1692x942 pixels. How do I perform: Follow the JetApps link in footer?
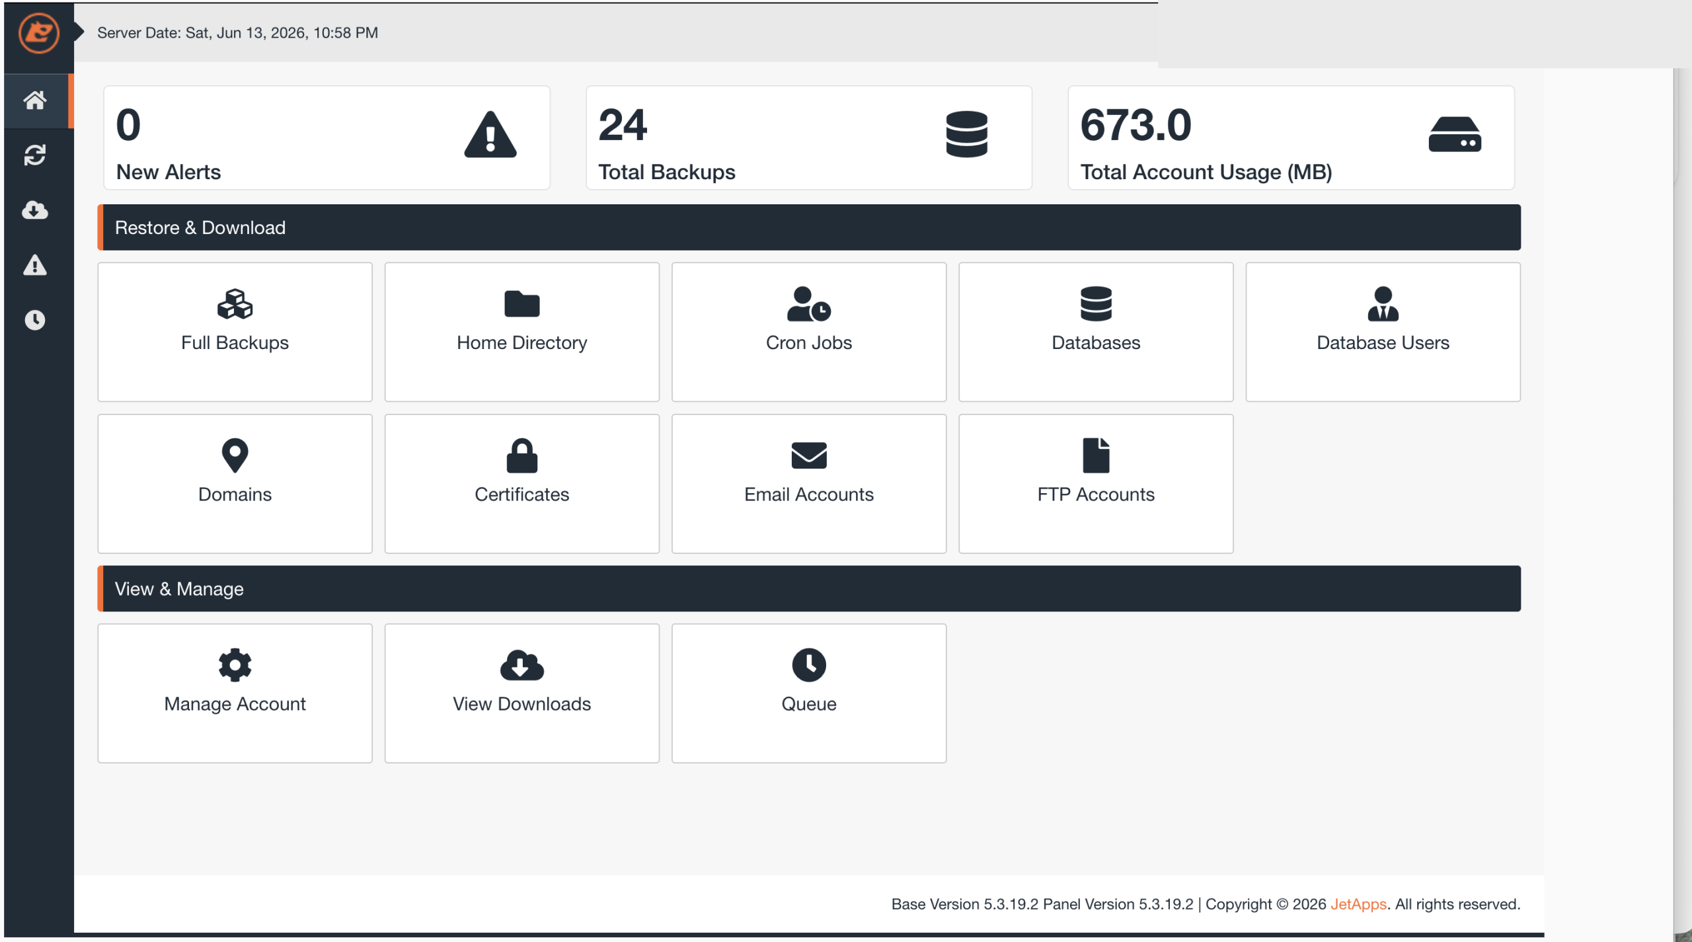[x=1358, y=904]
